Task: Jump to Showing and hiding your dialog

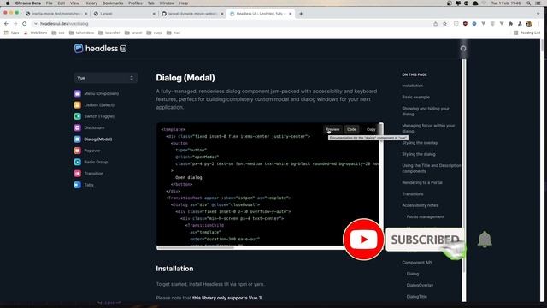Action: tap(426, 111)
